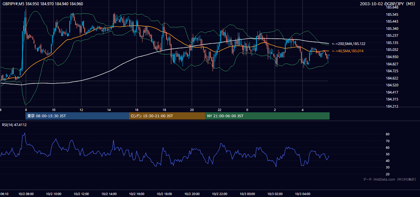Click the RSI(14) 47.4112 indicator label
The width and height of the screenshot is (420, 197).
[14, 125]
